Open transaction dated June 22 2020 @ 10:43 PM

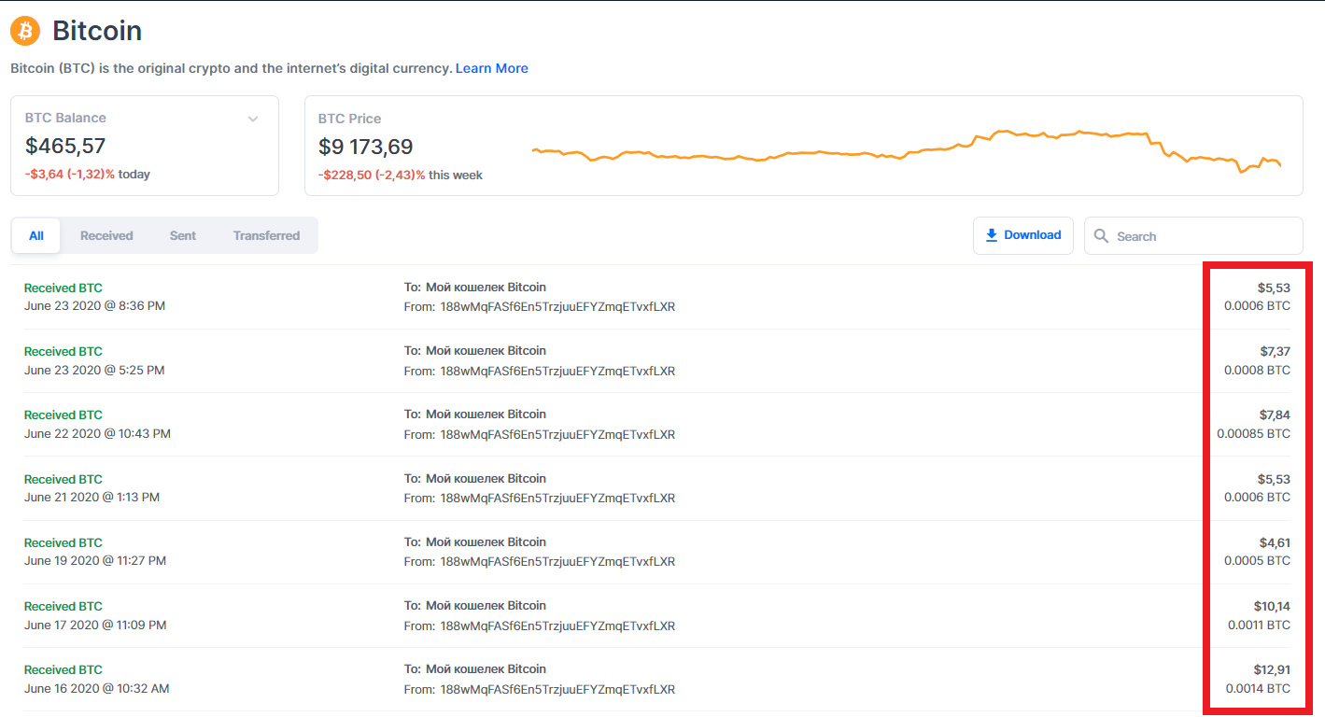pyautogui.click(x=657, y=424)
